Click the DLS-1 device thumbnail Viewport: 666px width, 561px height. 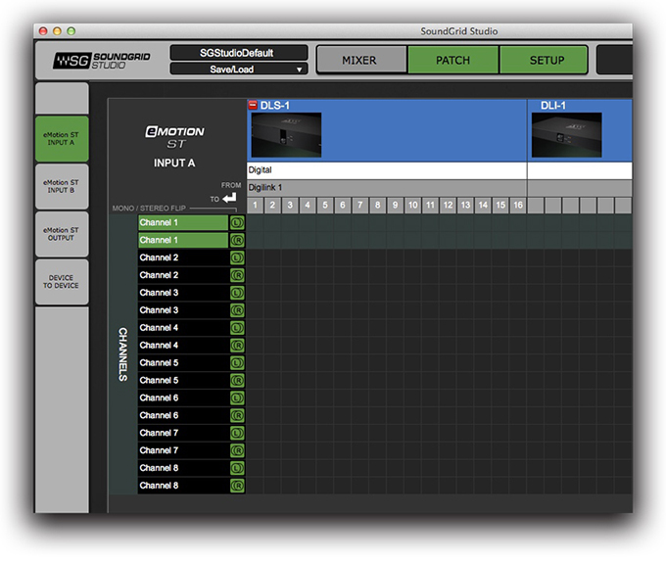pyautogui.click(x=286, y=135)
